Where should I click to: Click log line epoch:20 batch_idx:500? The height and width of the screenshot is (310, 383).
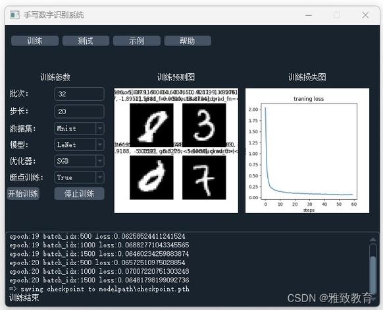(x=97, y=263)
